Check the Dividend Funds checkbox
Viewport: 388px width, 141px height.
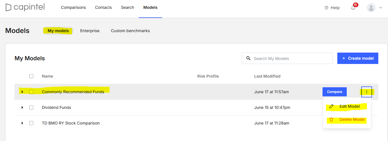(x=31, y=107)
